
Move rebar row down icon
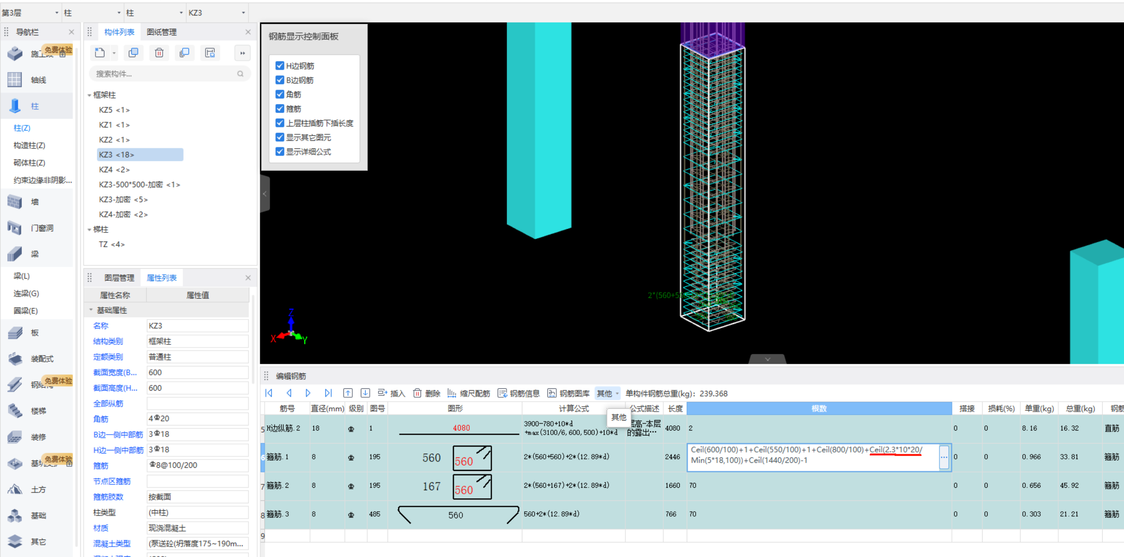(365, 393)
